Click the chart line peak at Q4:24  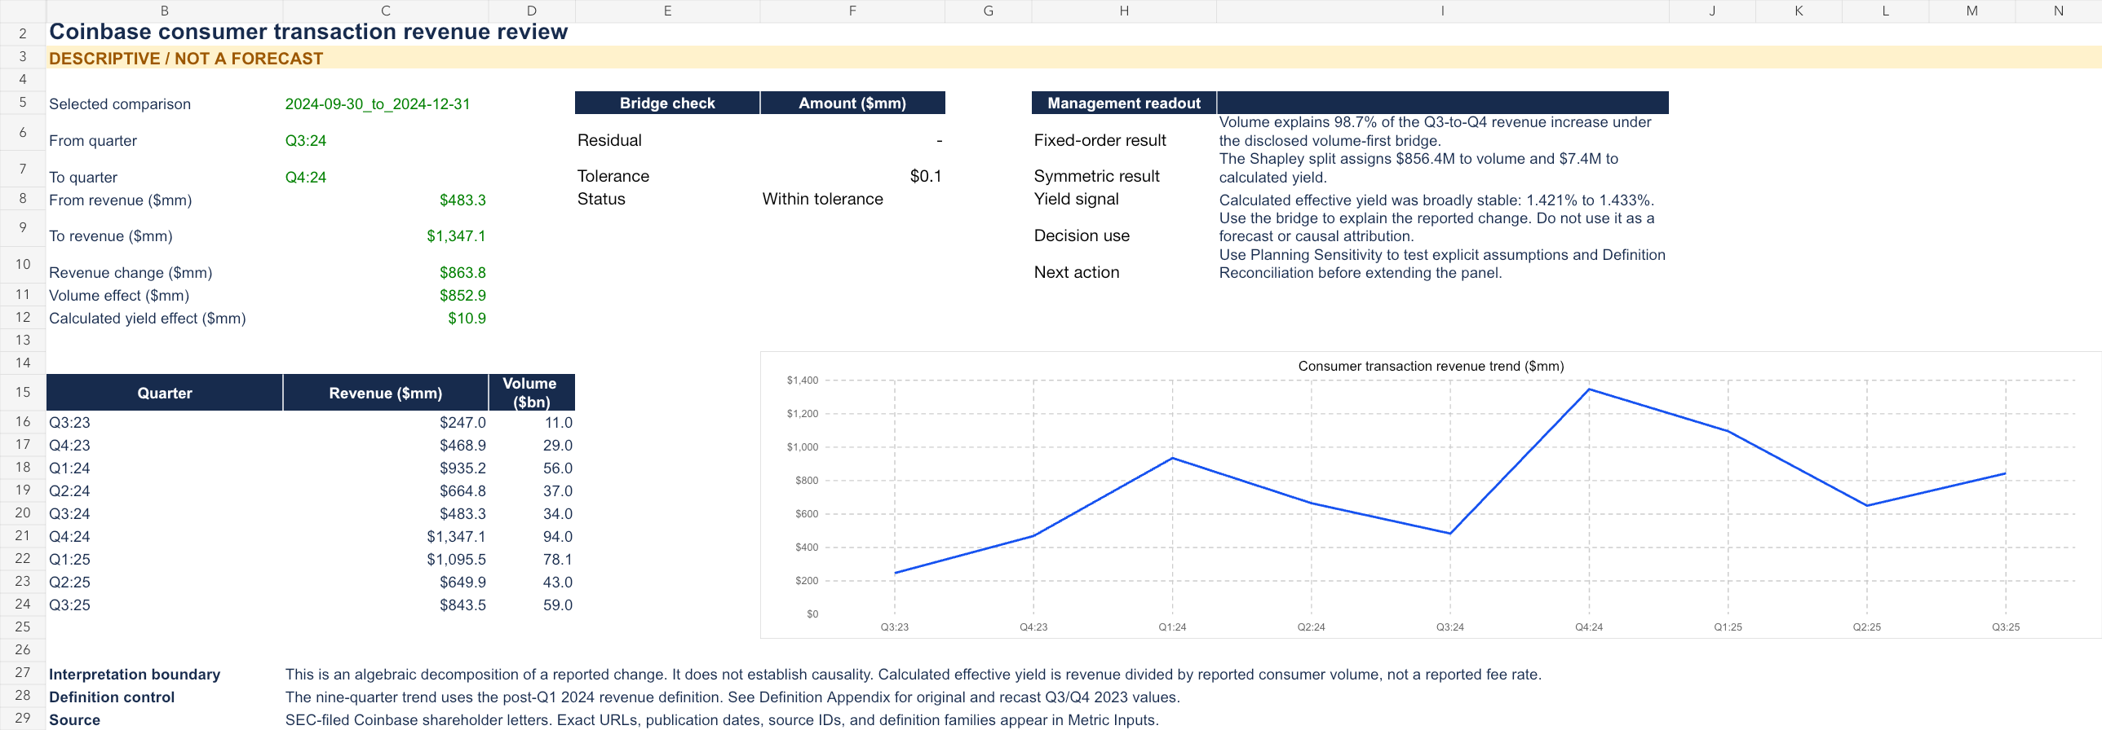(x=1588, y=389)
